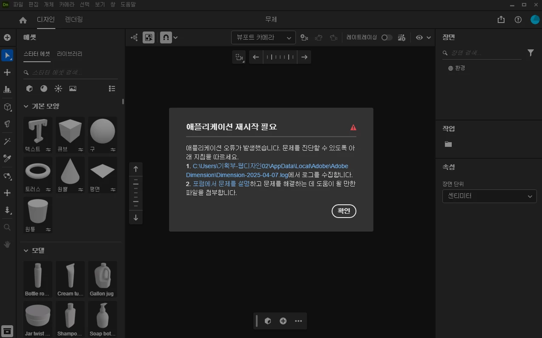Screen dimensions: 542x338
Task: Click the frame selection icon in viewport
Action: [x=239, y=57]
